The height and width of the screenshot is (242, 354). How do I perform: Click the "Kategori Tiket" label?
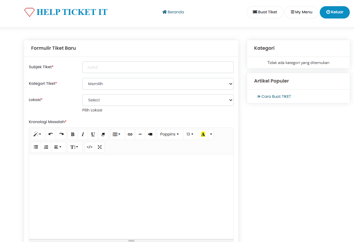click(43, 83)
